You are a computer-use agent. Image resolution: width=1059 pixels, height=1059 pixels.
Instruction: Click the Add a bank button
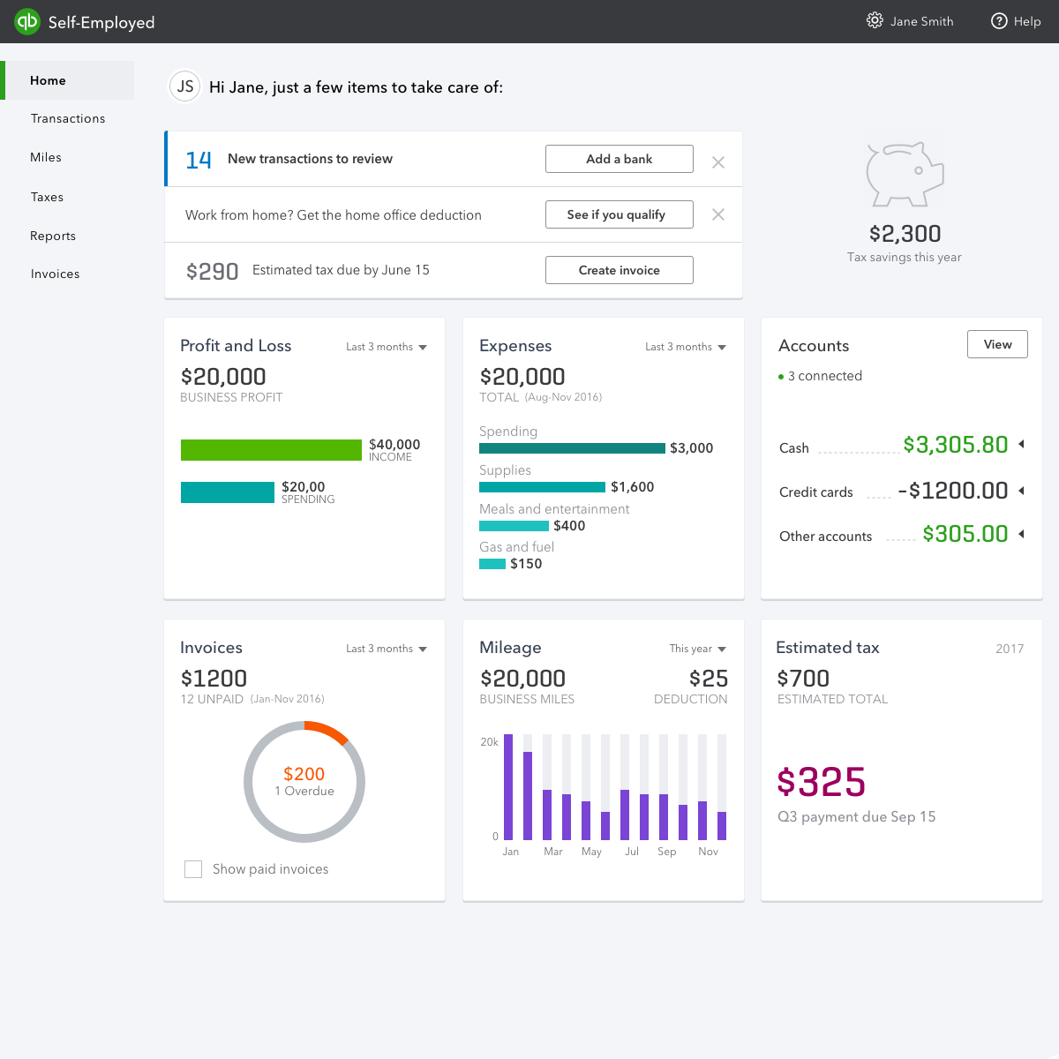[x=620, y=159]
